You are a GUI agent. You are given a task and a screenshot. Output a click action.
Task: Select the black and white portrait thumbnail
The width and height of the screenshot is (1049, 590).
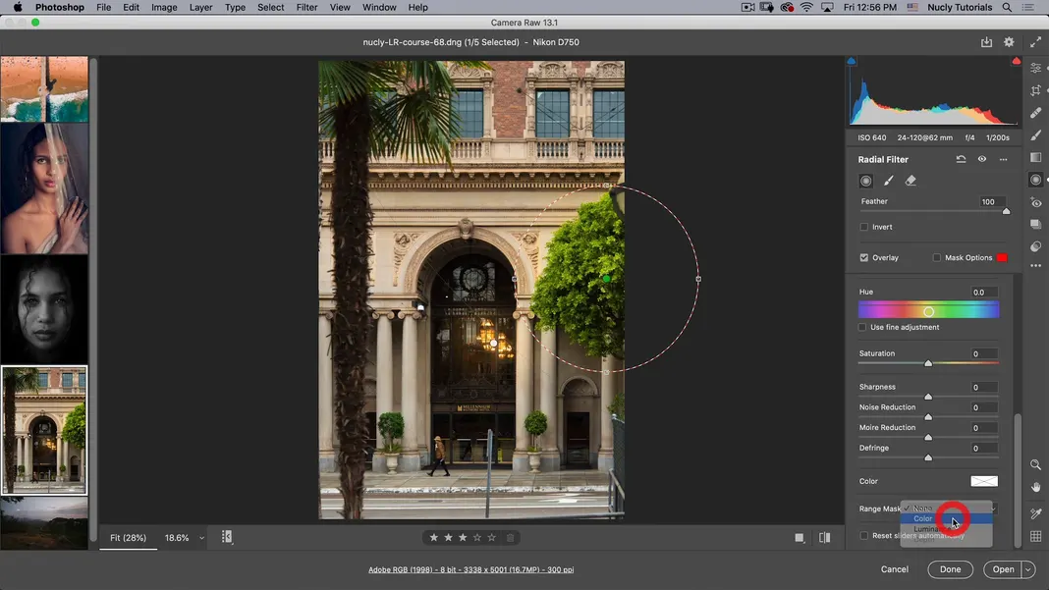[x=44, y=309]
